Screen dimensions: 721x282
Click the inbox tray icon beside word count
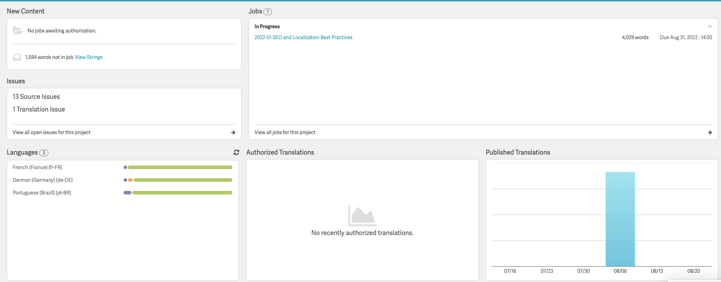17,57
